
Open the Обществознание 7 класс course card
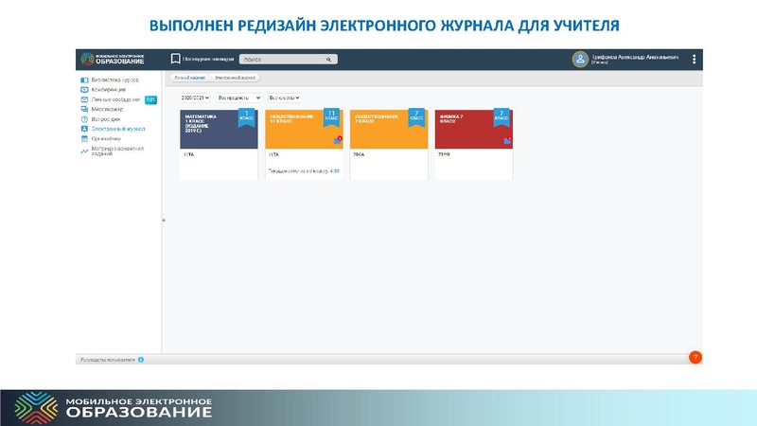tap(389, 145)
